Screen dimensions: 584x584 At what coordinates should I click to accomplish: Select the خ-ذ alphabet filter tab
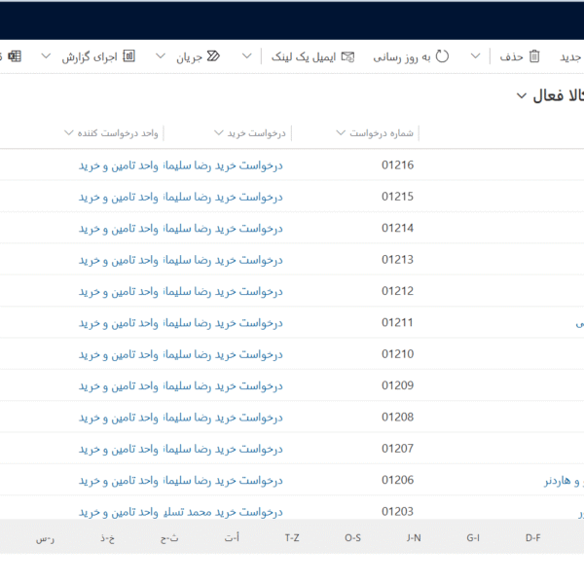(x=106, y=537)
